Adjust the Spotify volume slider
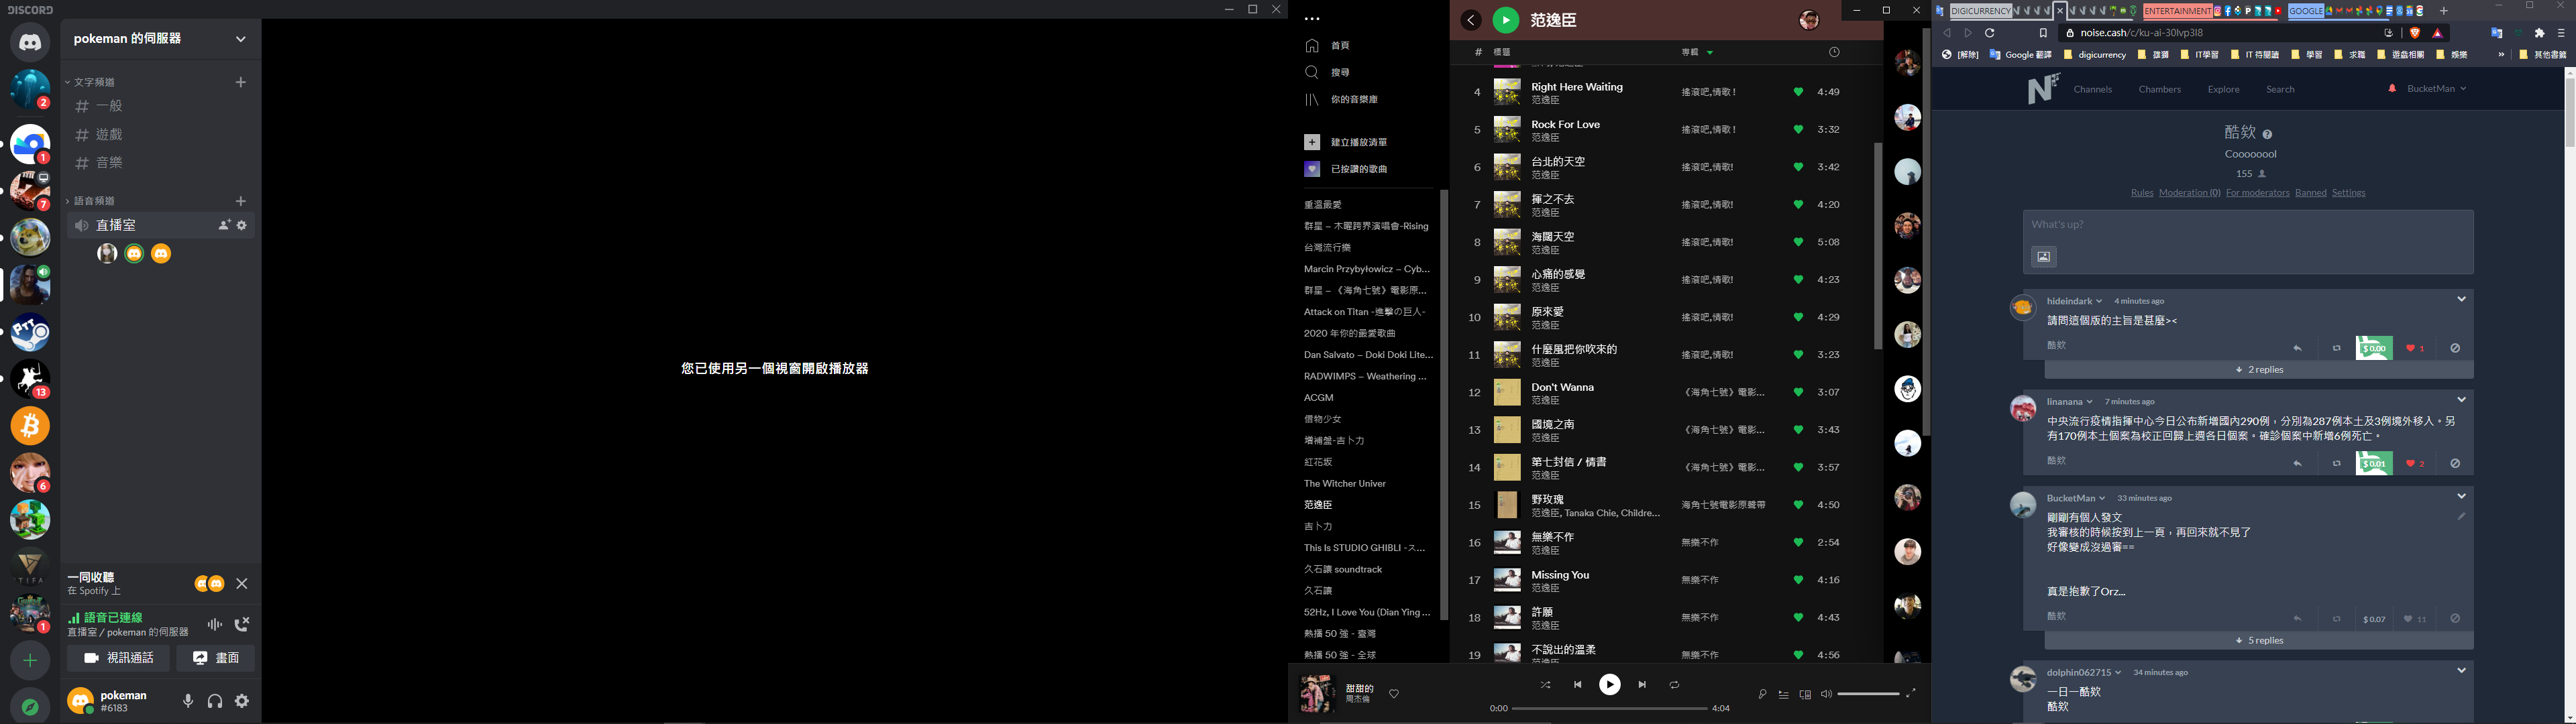This screenshot has width=2576, height=724. tap(1868, 694)
